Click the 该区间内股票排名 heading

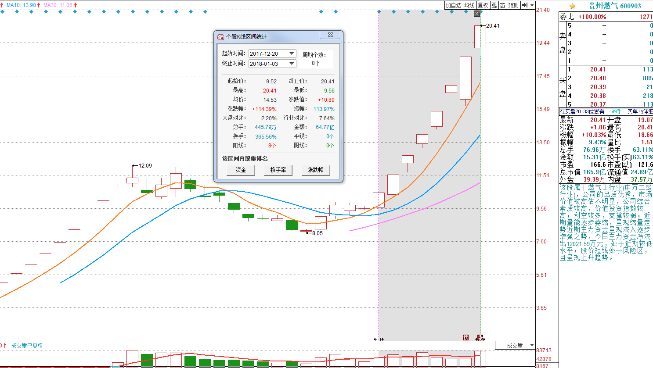point(245,158)
